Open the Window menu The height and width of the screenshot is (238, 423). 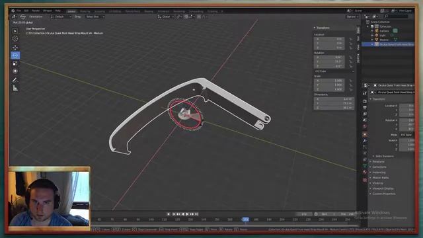[47, 11]
